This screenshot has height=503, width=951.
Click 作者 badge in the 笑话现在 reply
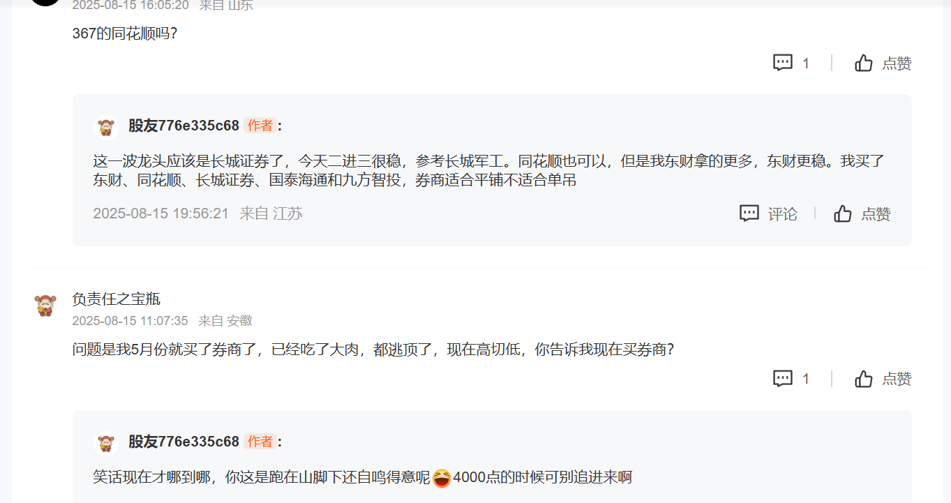[x=260, y=442]
